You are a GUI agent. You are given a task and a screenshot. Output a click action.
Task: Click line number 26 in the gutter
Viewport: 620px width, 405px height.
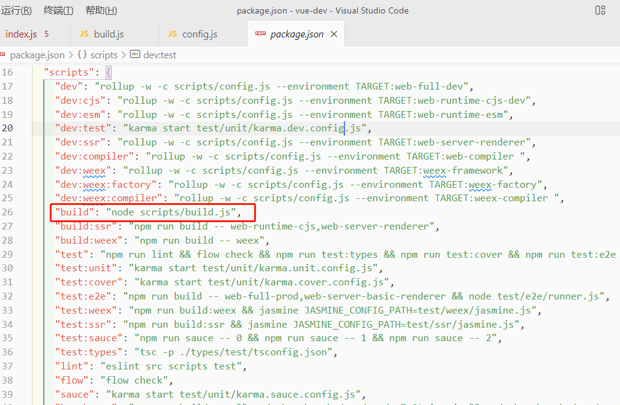pos(7,213)
